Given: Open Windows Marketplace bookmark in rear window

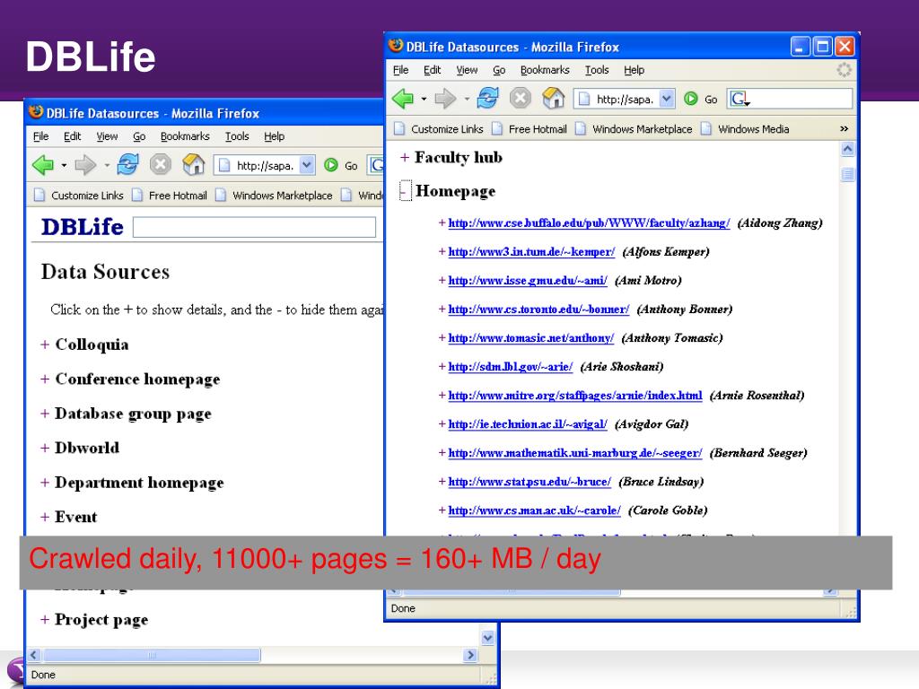Looking at the screenshot, I should pos(274,195).
